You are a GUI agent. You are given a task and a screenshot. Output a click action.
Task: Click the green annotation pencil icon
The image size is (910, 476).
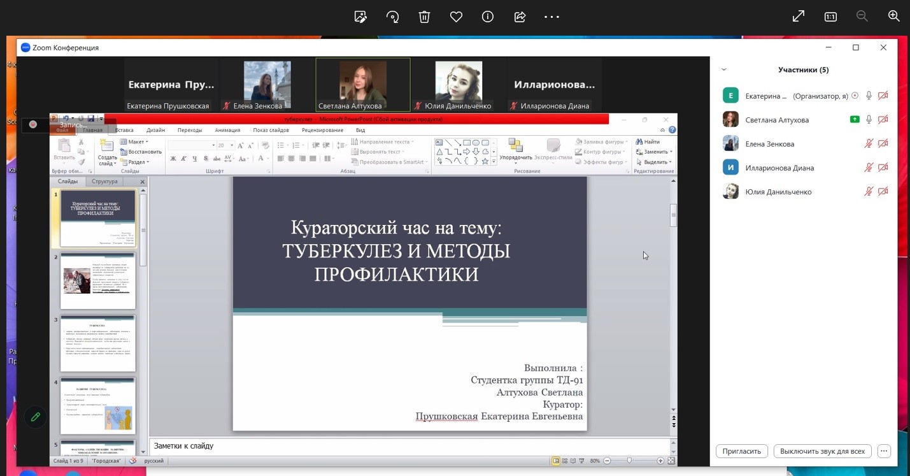pyautogui.click(x=35, y=417)
